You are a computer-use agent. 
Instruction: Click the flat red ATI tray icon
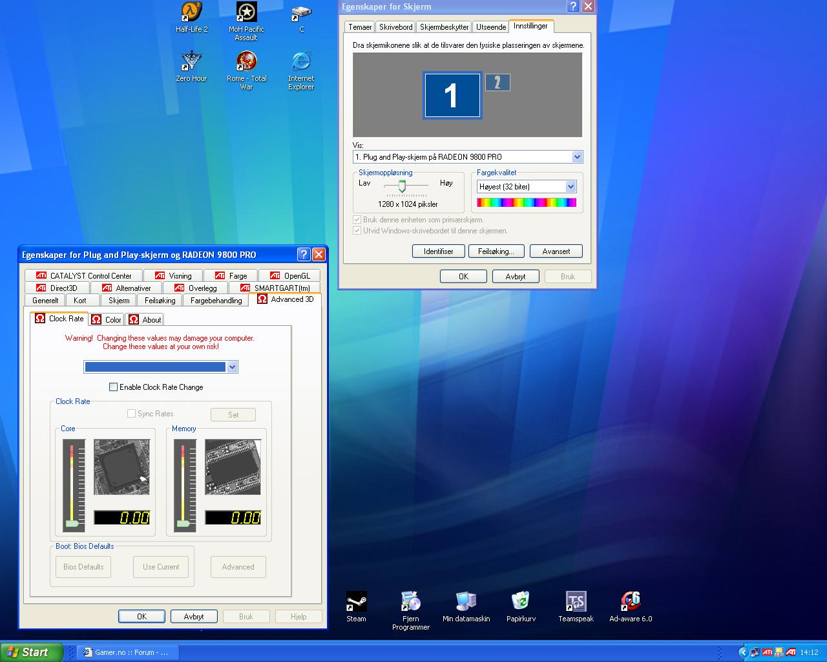pyautogui.click(x=767, y=652)
